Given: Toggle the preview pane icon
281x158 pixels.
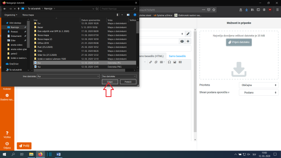Looking at the screenshot, I should click(128, 15).
